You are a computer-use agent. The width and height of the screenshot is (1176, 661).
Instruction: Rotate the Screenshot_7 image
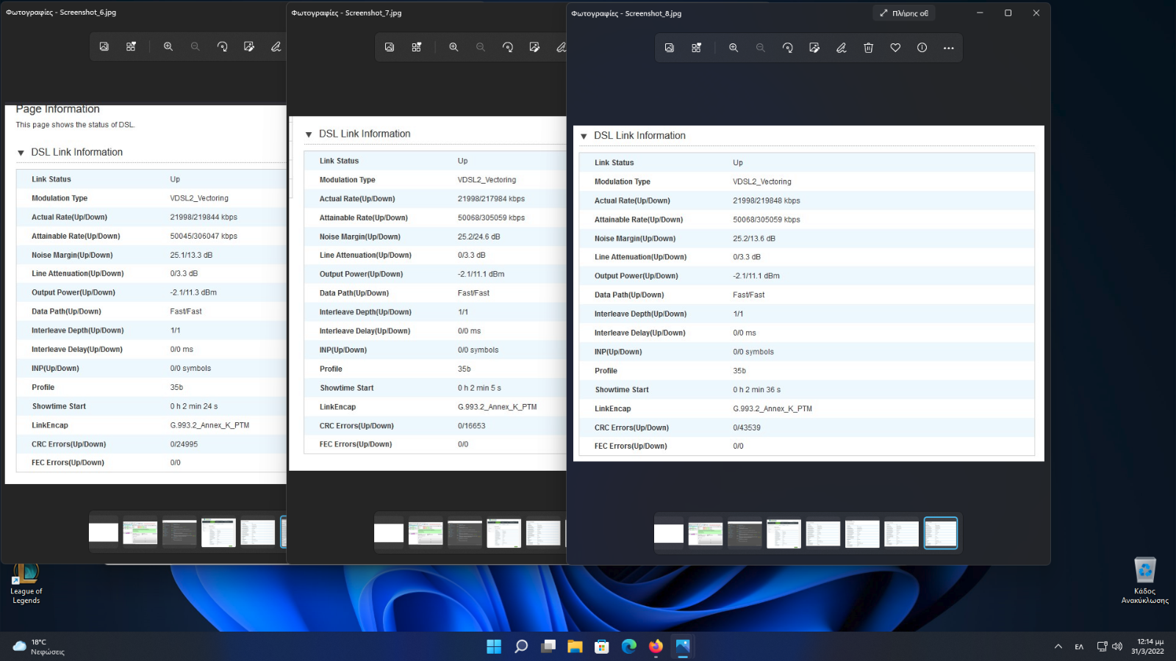(507, 47)
